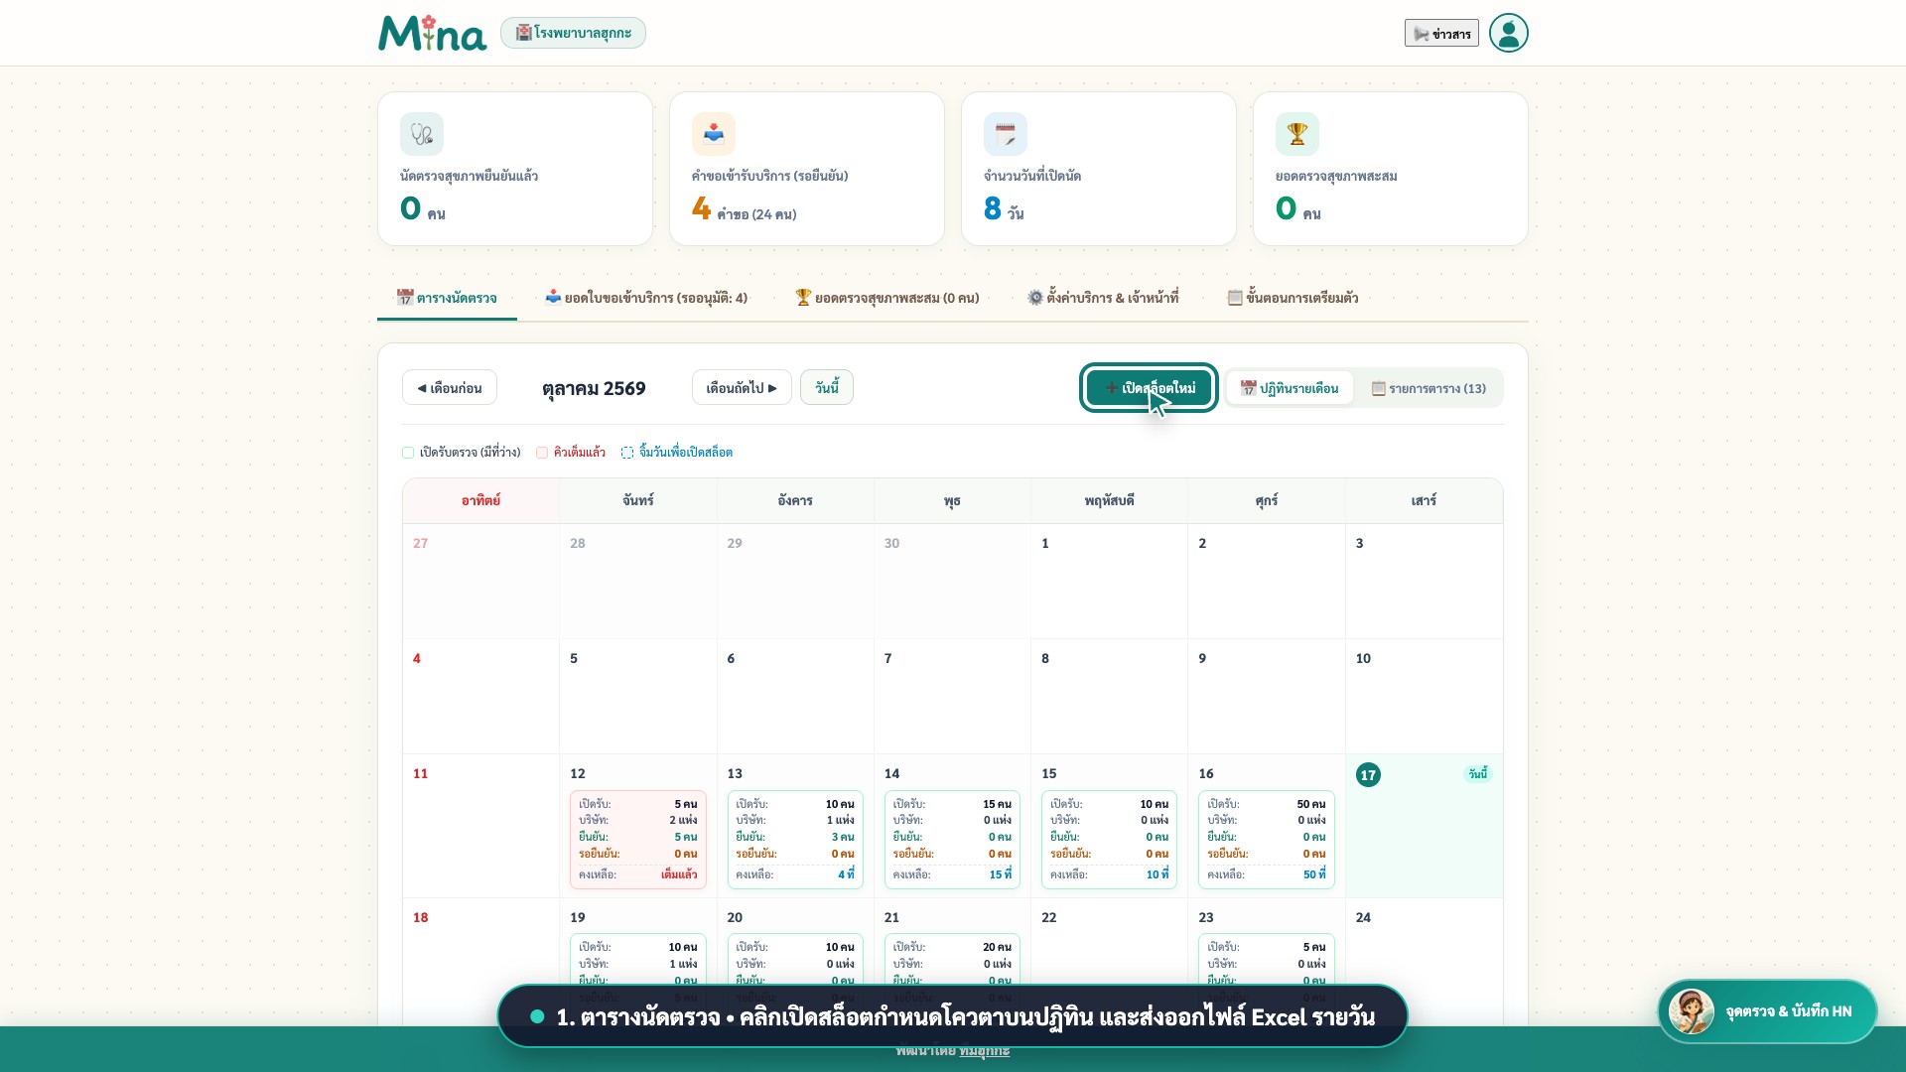Click the ตุลาคม 2569 month title
The image size is (1906, 1072).
[594, 388]
